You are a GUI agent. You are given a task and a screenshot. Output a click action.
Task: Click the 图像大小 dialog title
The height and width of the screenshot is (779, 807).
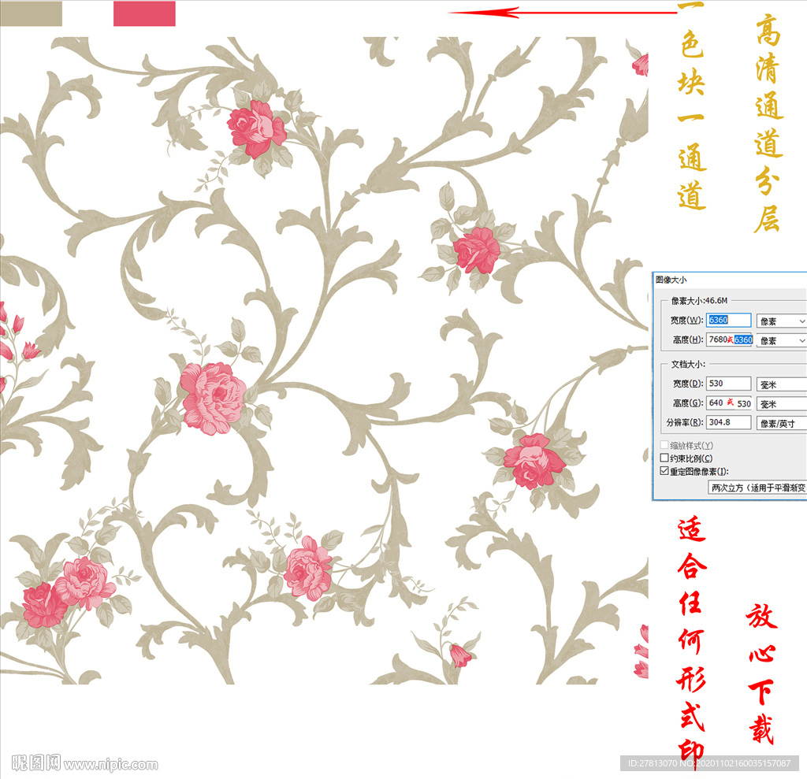pos(671,280)
